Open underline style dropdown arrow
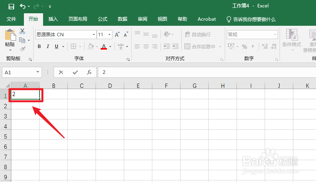 (x=63, y=46)
